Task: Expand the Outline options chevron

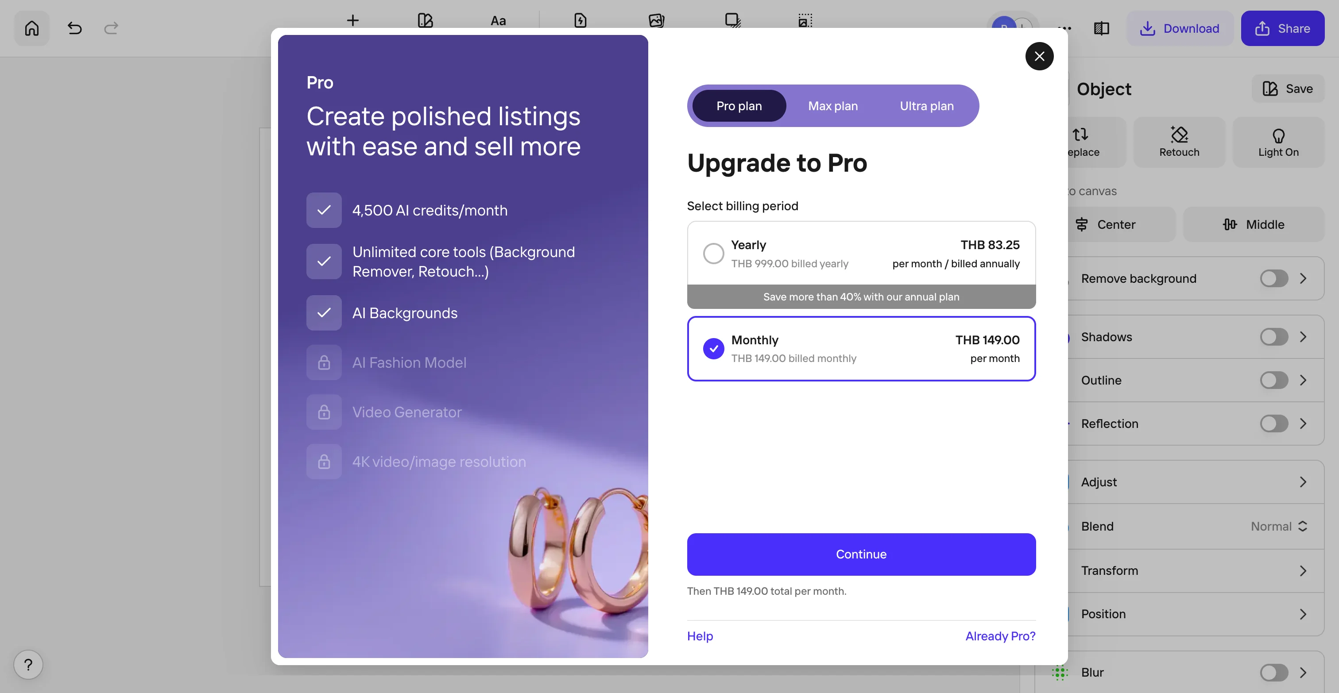Action: 1303,380
